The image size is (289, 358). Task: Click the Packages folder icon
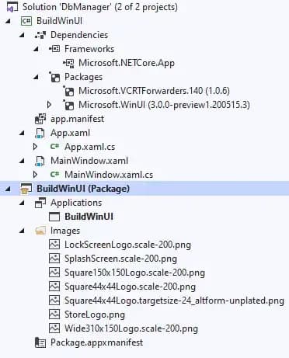click(x=54, y=77)
